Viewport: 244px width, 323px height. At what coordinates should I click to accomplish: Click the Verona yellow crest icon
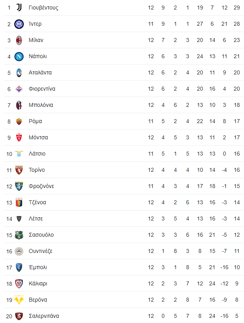(19, 300)
